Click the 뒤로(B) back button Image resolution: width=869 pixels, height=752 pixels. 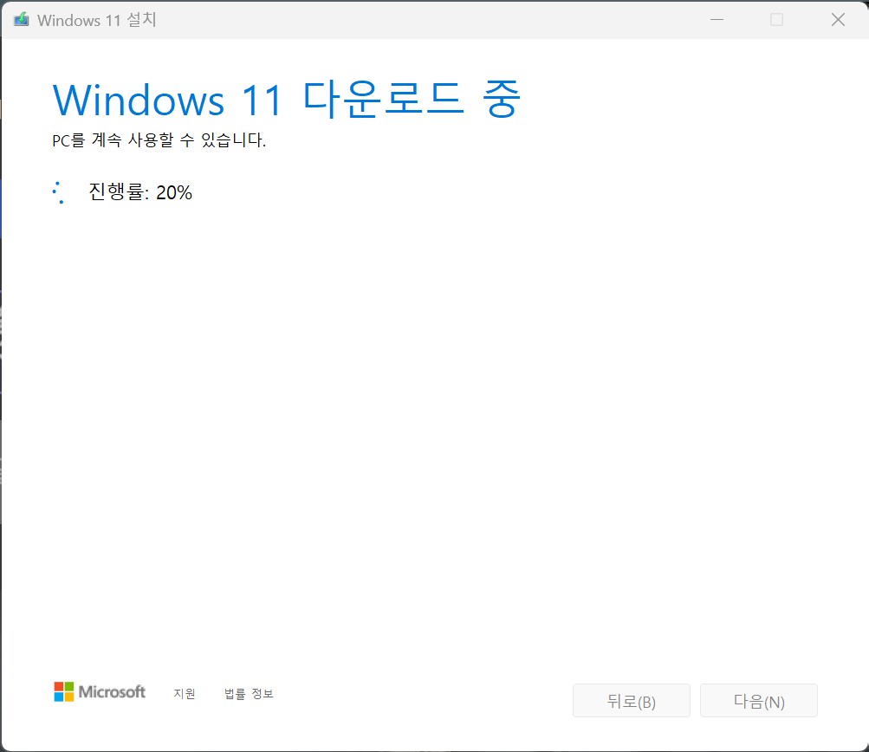pos(632,701)
